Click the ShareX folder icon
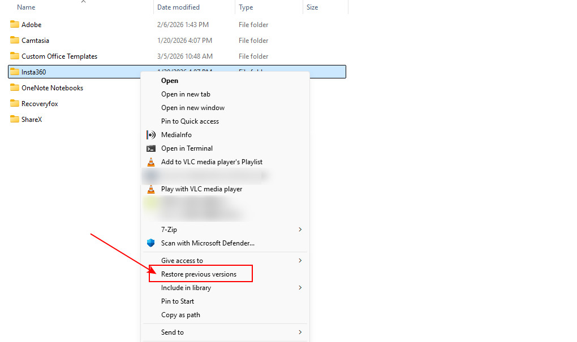Image resolution: width=577 pixels, height=342 pixels. [x=15, y=119]
